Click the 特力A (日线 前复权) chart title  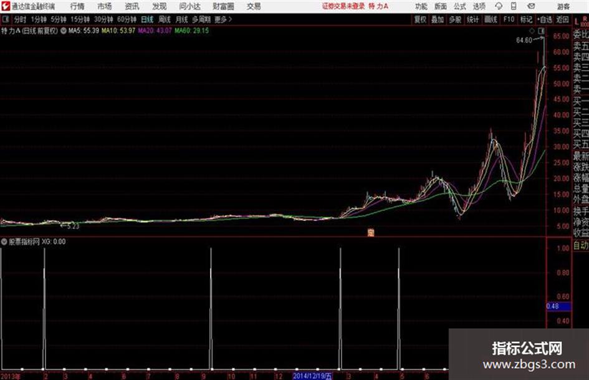[29, 31]
